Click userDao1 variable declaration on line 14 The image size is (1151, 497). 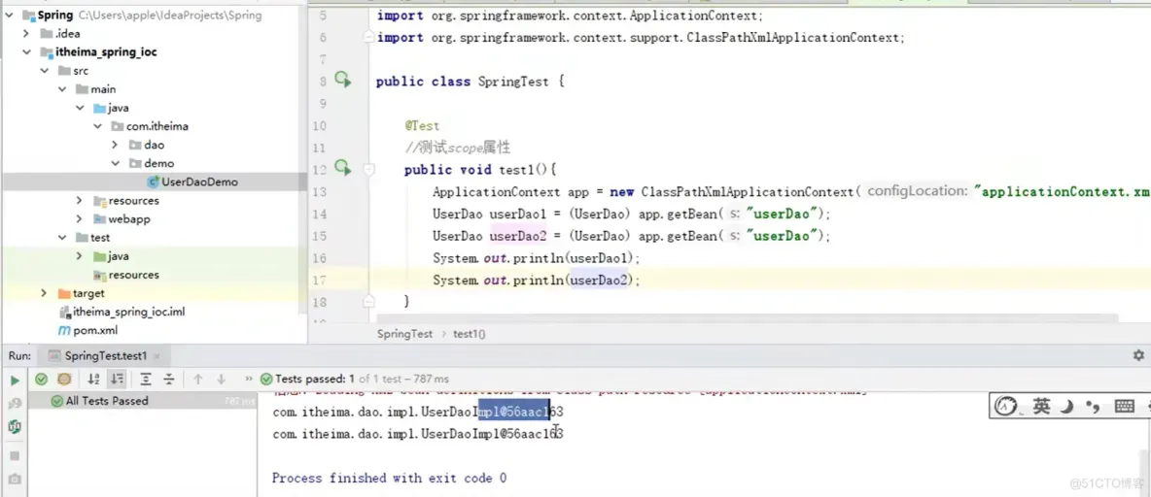pos(517,215)
